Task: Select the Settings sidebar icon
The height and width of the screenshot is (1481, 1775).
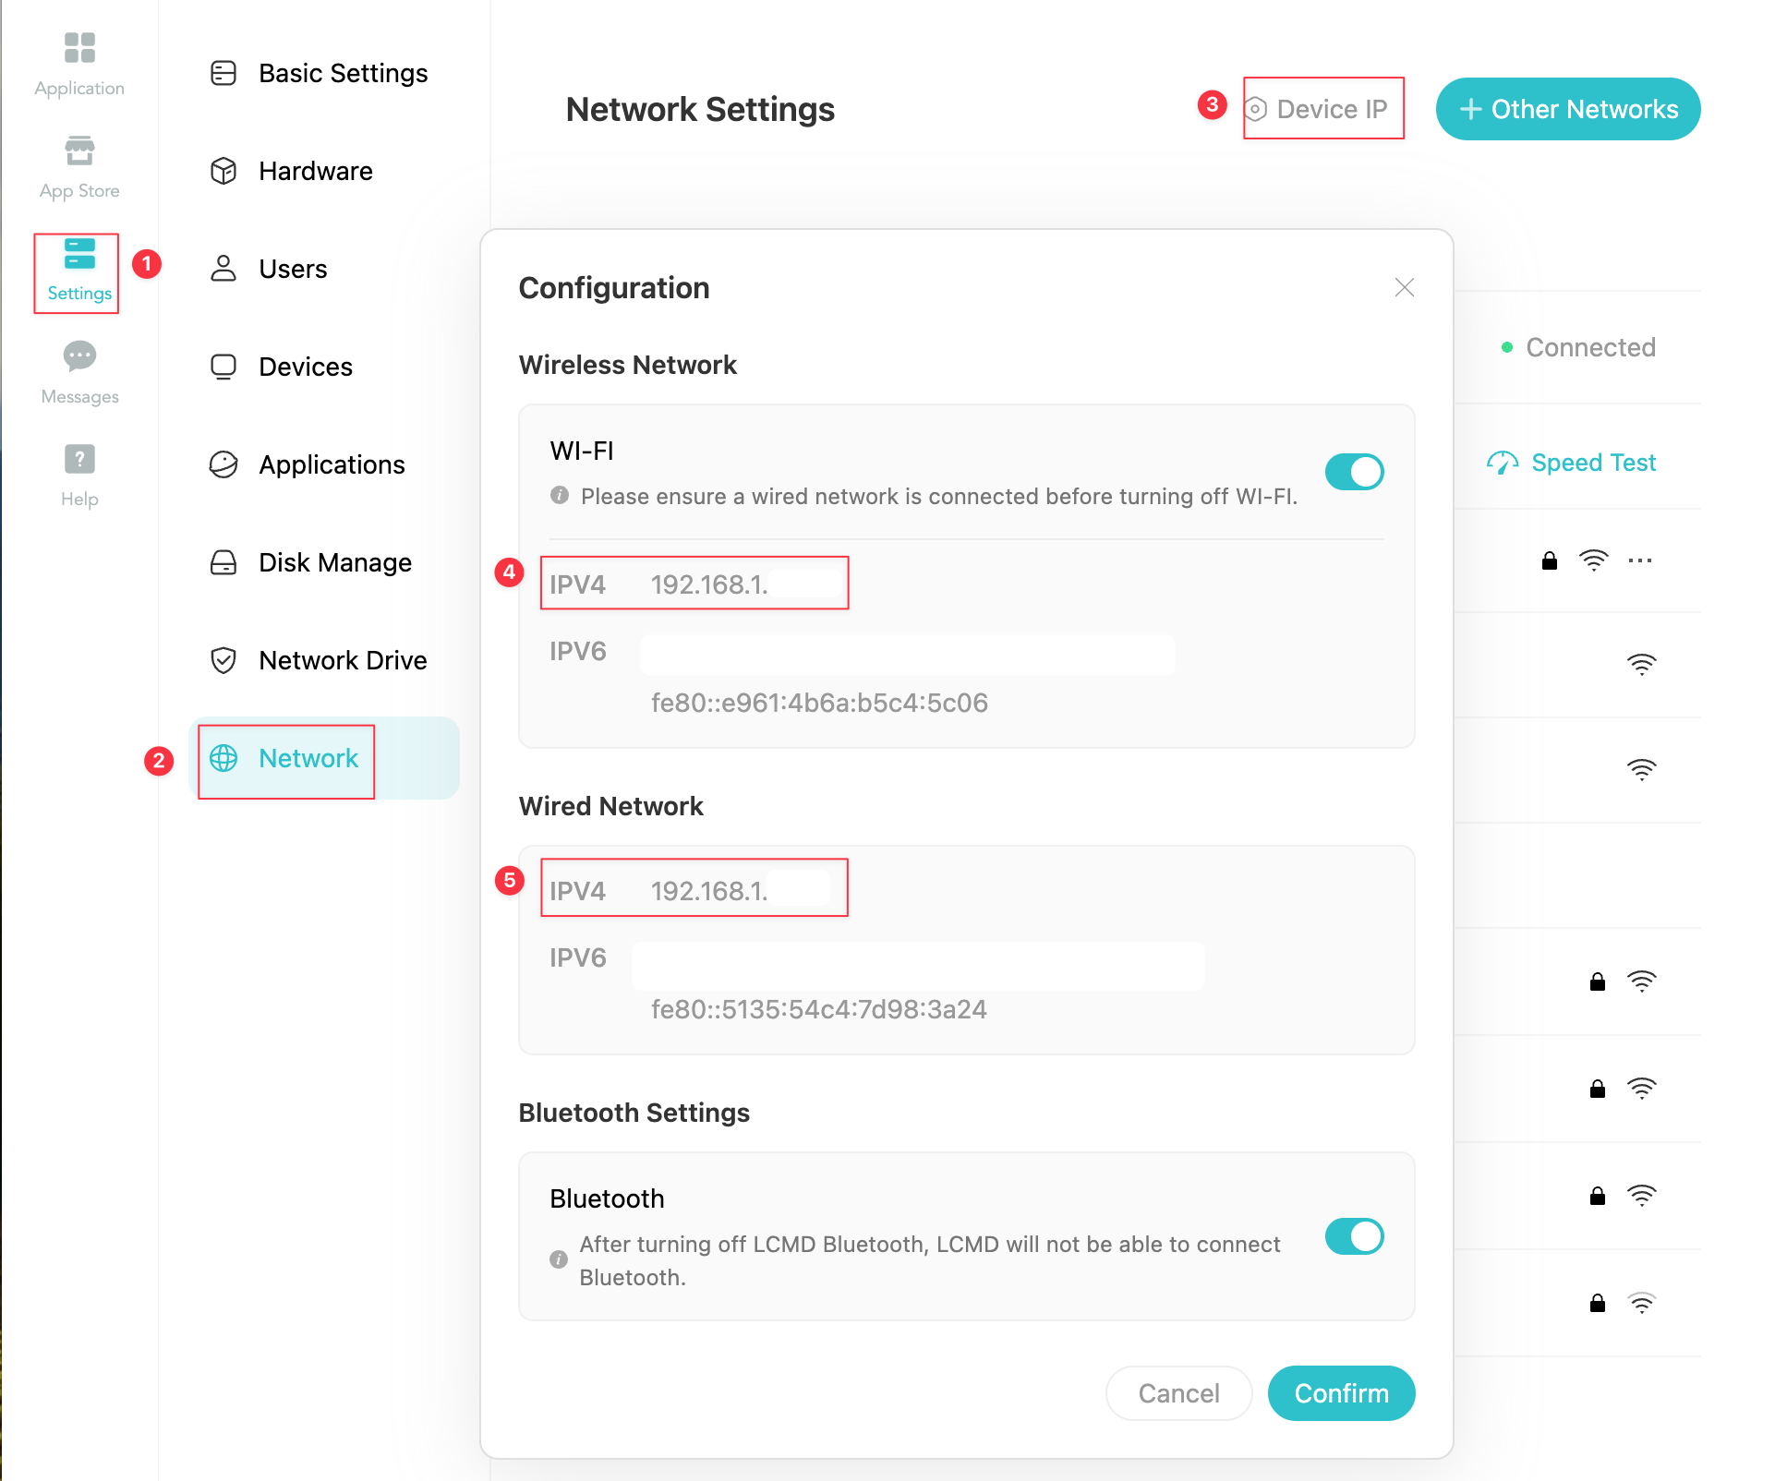Action: click(x=79, y=254)
